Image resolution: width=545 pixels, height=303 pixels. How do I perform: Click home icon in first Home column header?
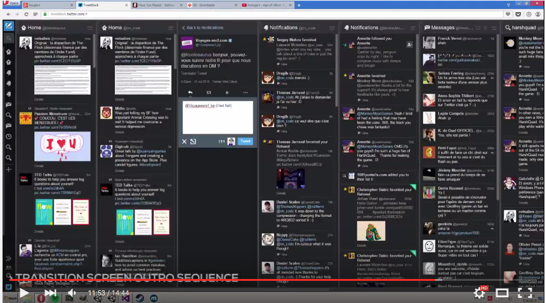[x=23, y=28]
